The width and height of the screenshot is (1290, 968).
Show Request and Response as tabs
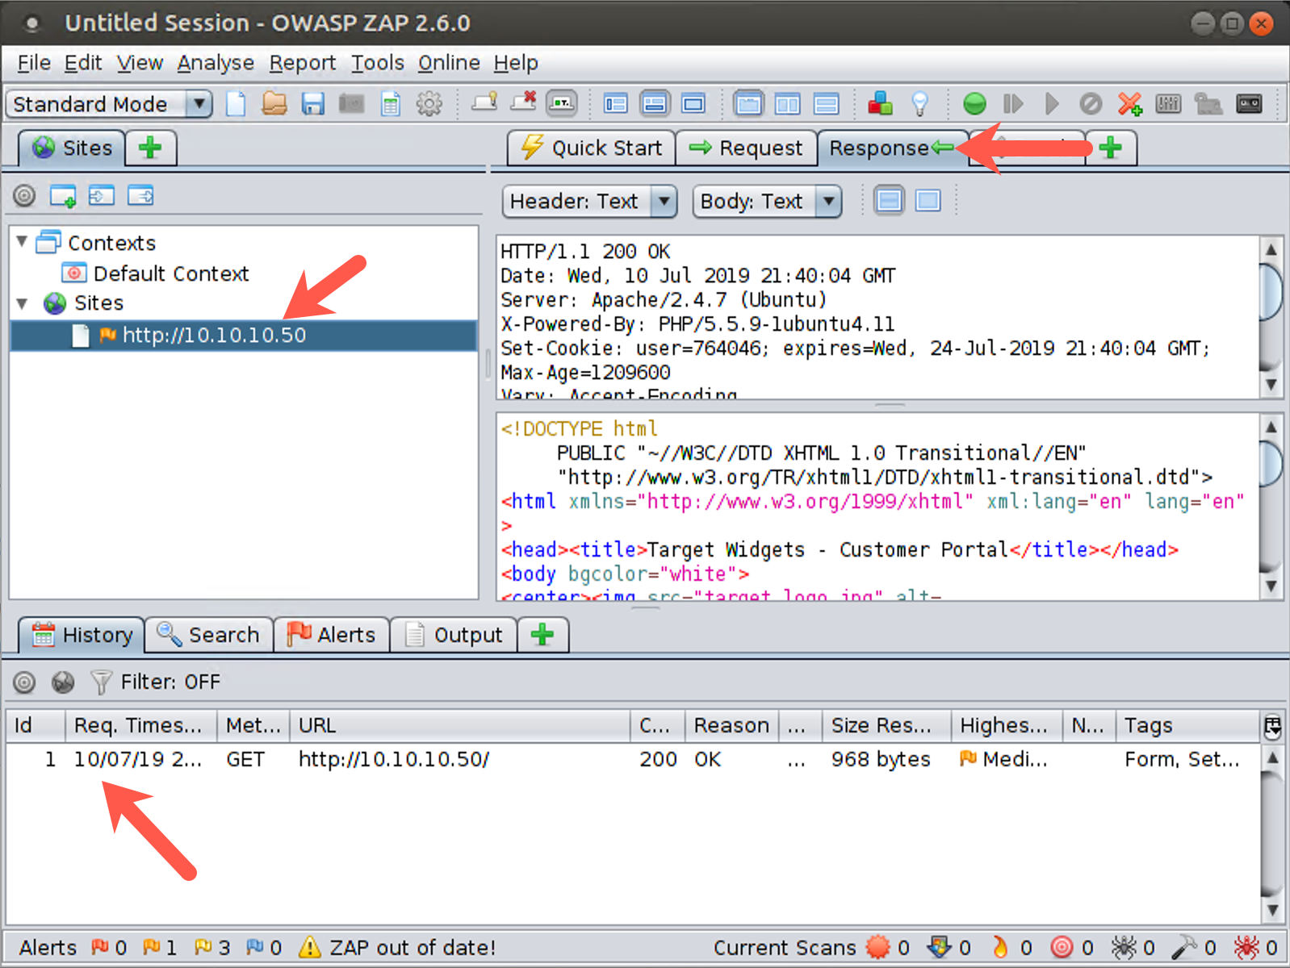click(748, 104)
